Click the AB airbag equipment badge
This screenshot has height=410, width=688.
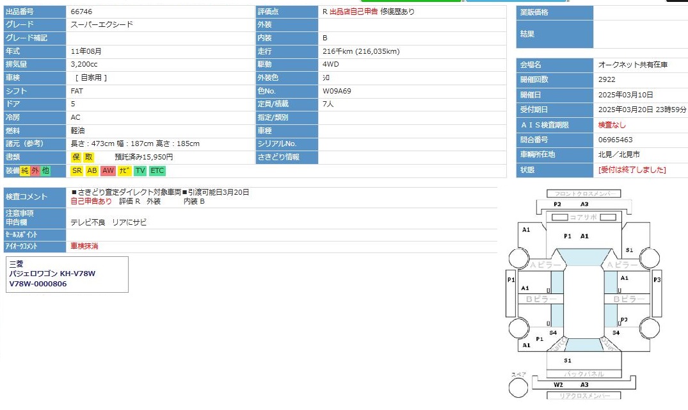[x=92, y=171]
